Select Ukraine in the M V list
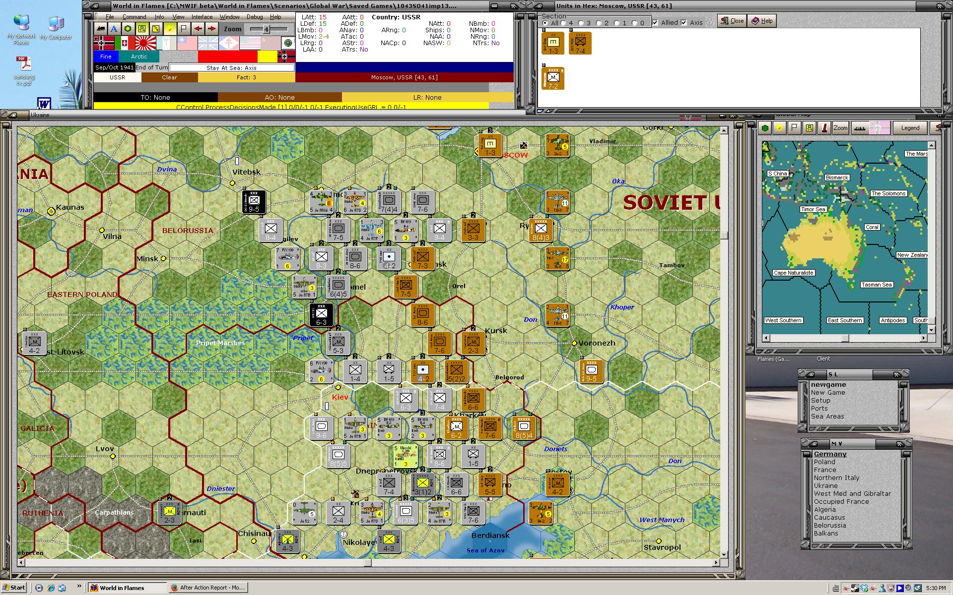Screen dimensions: 953x595 [x=825, y=486]
